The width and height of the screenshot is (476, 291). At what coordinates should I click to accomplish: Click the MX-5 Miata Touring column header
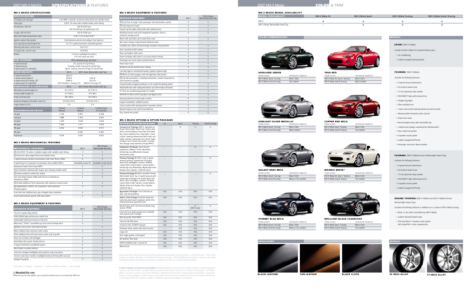click(402, 16)
